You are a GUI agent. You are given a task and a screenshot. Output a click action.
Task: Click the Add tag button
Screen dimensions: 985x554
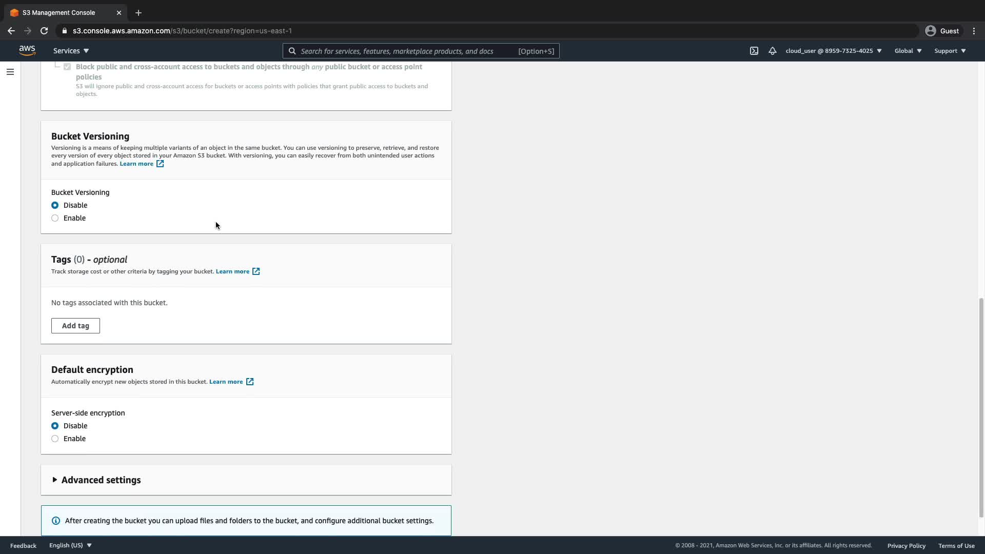click(75, 326)
